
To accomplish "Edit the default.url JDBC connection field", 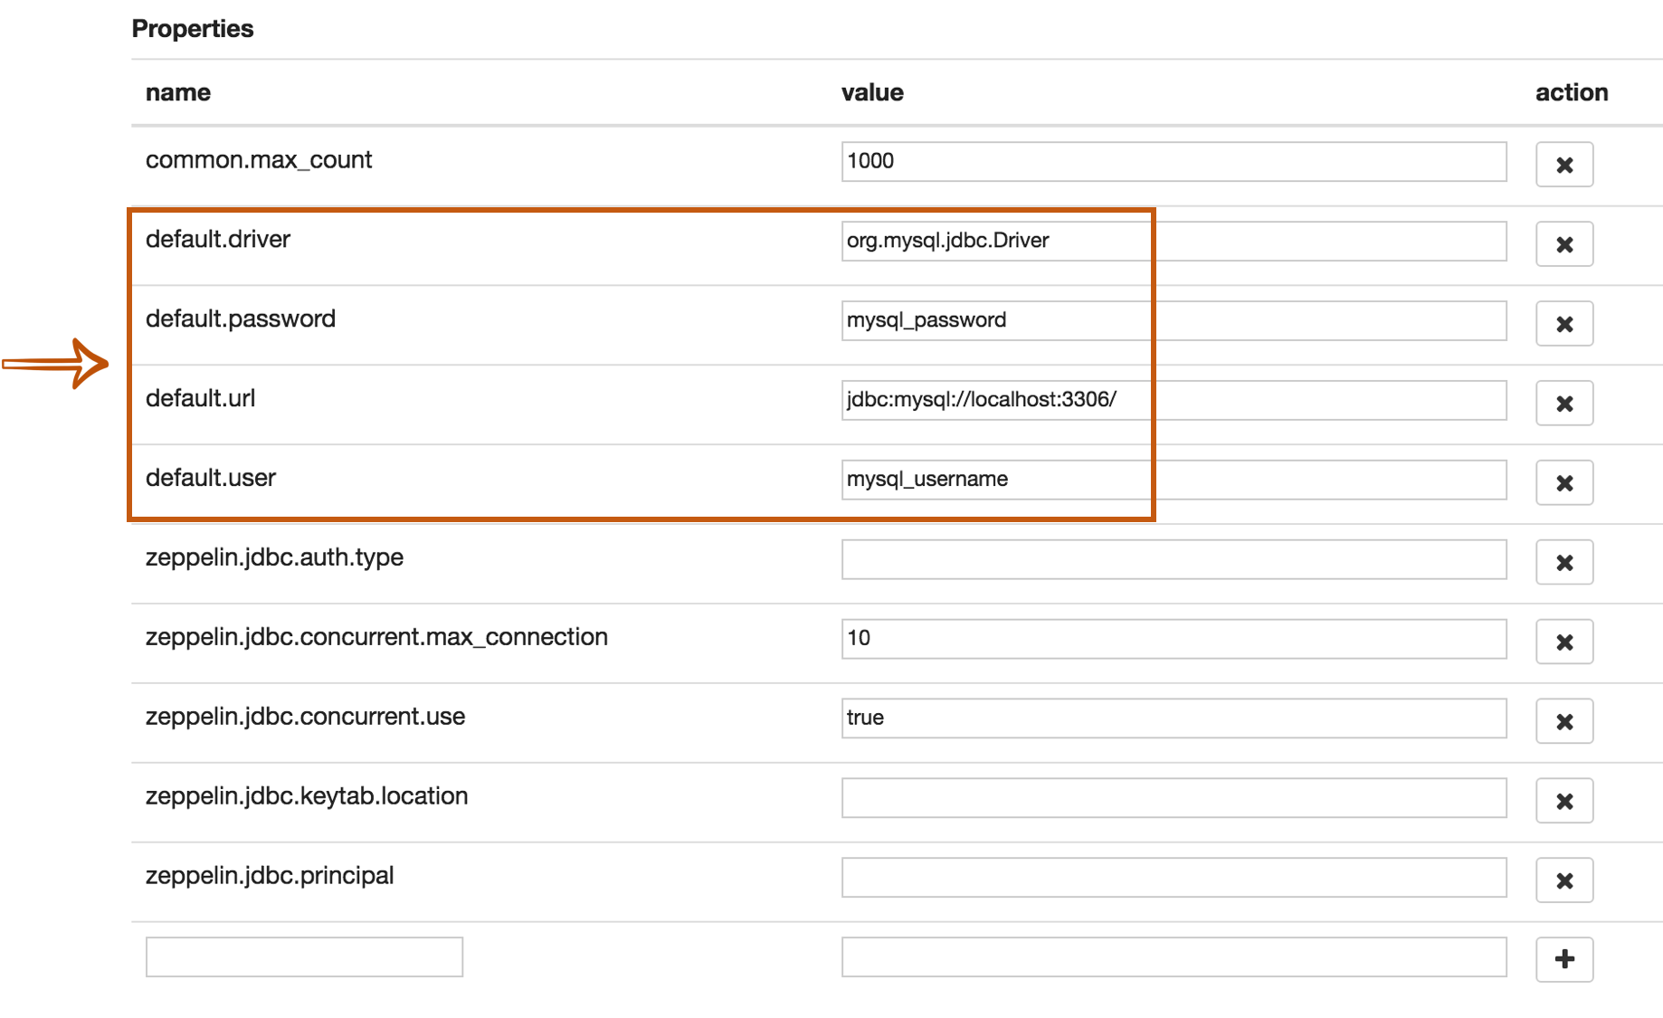I will click(x=1173, y=401).
